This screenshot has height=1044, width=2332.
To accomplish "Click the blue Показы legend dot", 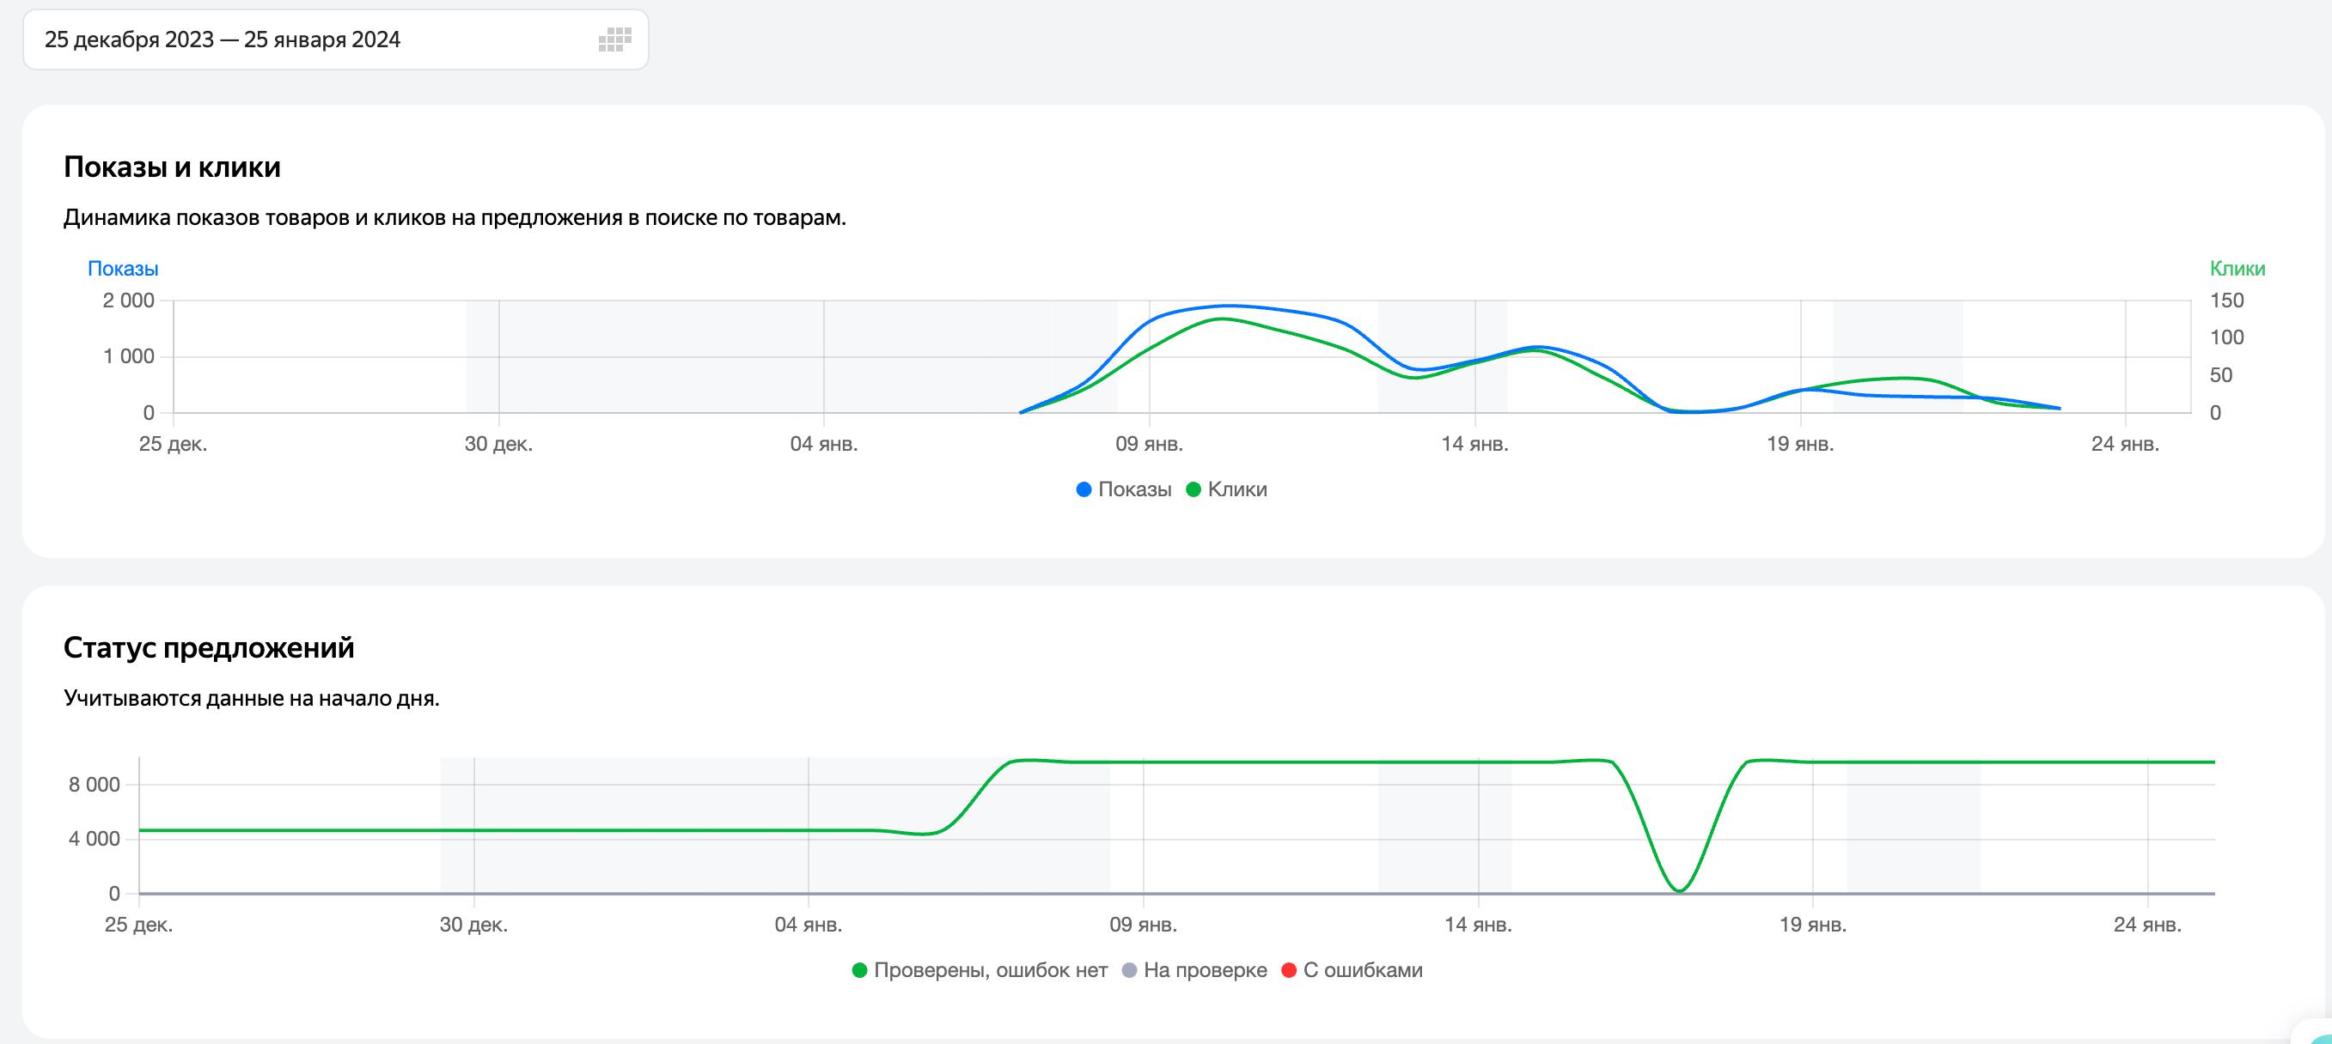I will click(x=1084, y=489).
